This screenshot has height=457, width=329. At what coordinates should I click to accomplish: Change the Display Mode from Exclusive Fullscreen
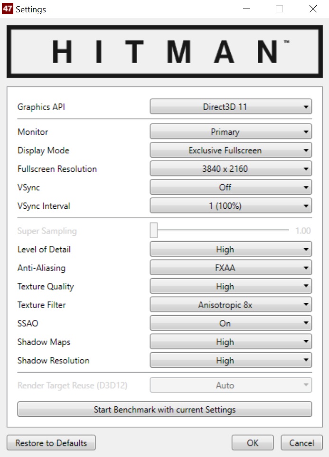pyautogui.click(x=231, y=150)
